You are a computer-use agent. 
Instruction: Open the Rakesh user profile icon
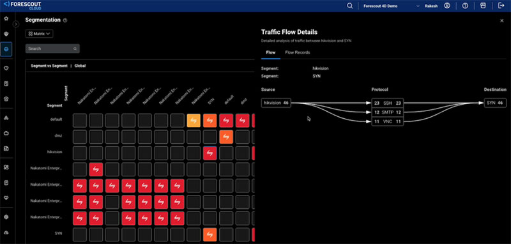coord(447,6)
